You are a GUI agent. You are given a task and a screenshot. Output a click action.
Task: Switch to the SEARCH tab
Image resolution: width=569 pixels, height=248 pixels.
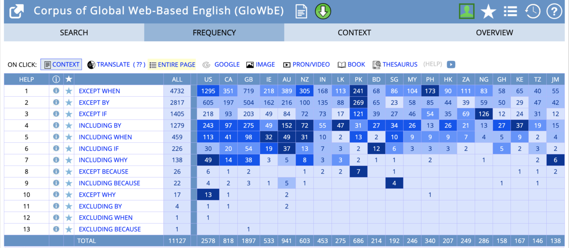coord(74,33)
